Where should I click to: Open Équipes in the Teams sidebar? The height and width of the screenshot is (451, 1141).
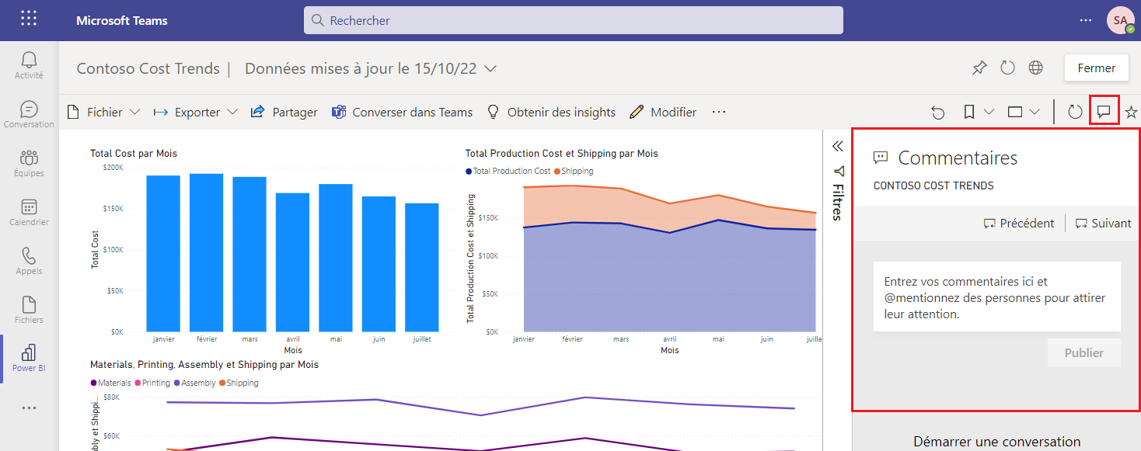click(29, 164)
